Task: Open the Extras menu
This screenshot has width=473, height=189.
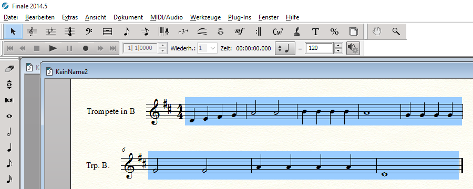Action: click(x=70, y=17)
